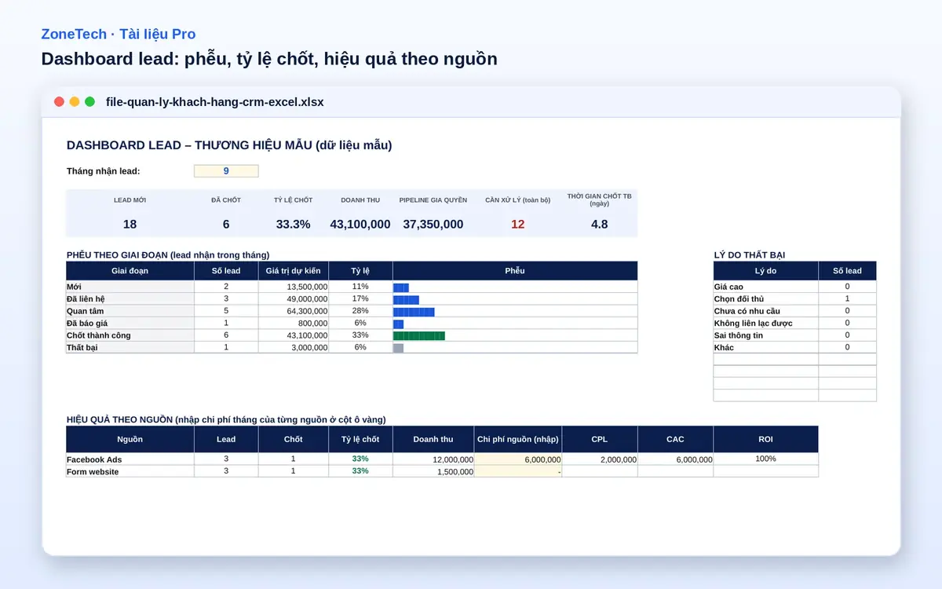Viewport: 942px width, 589px height.
Task: Select THỜI GIAN CHỐT TB value 4.8
Action: pyautogui.click(x=599, y=224)
